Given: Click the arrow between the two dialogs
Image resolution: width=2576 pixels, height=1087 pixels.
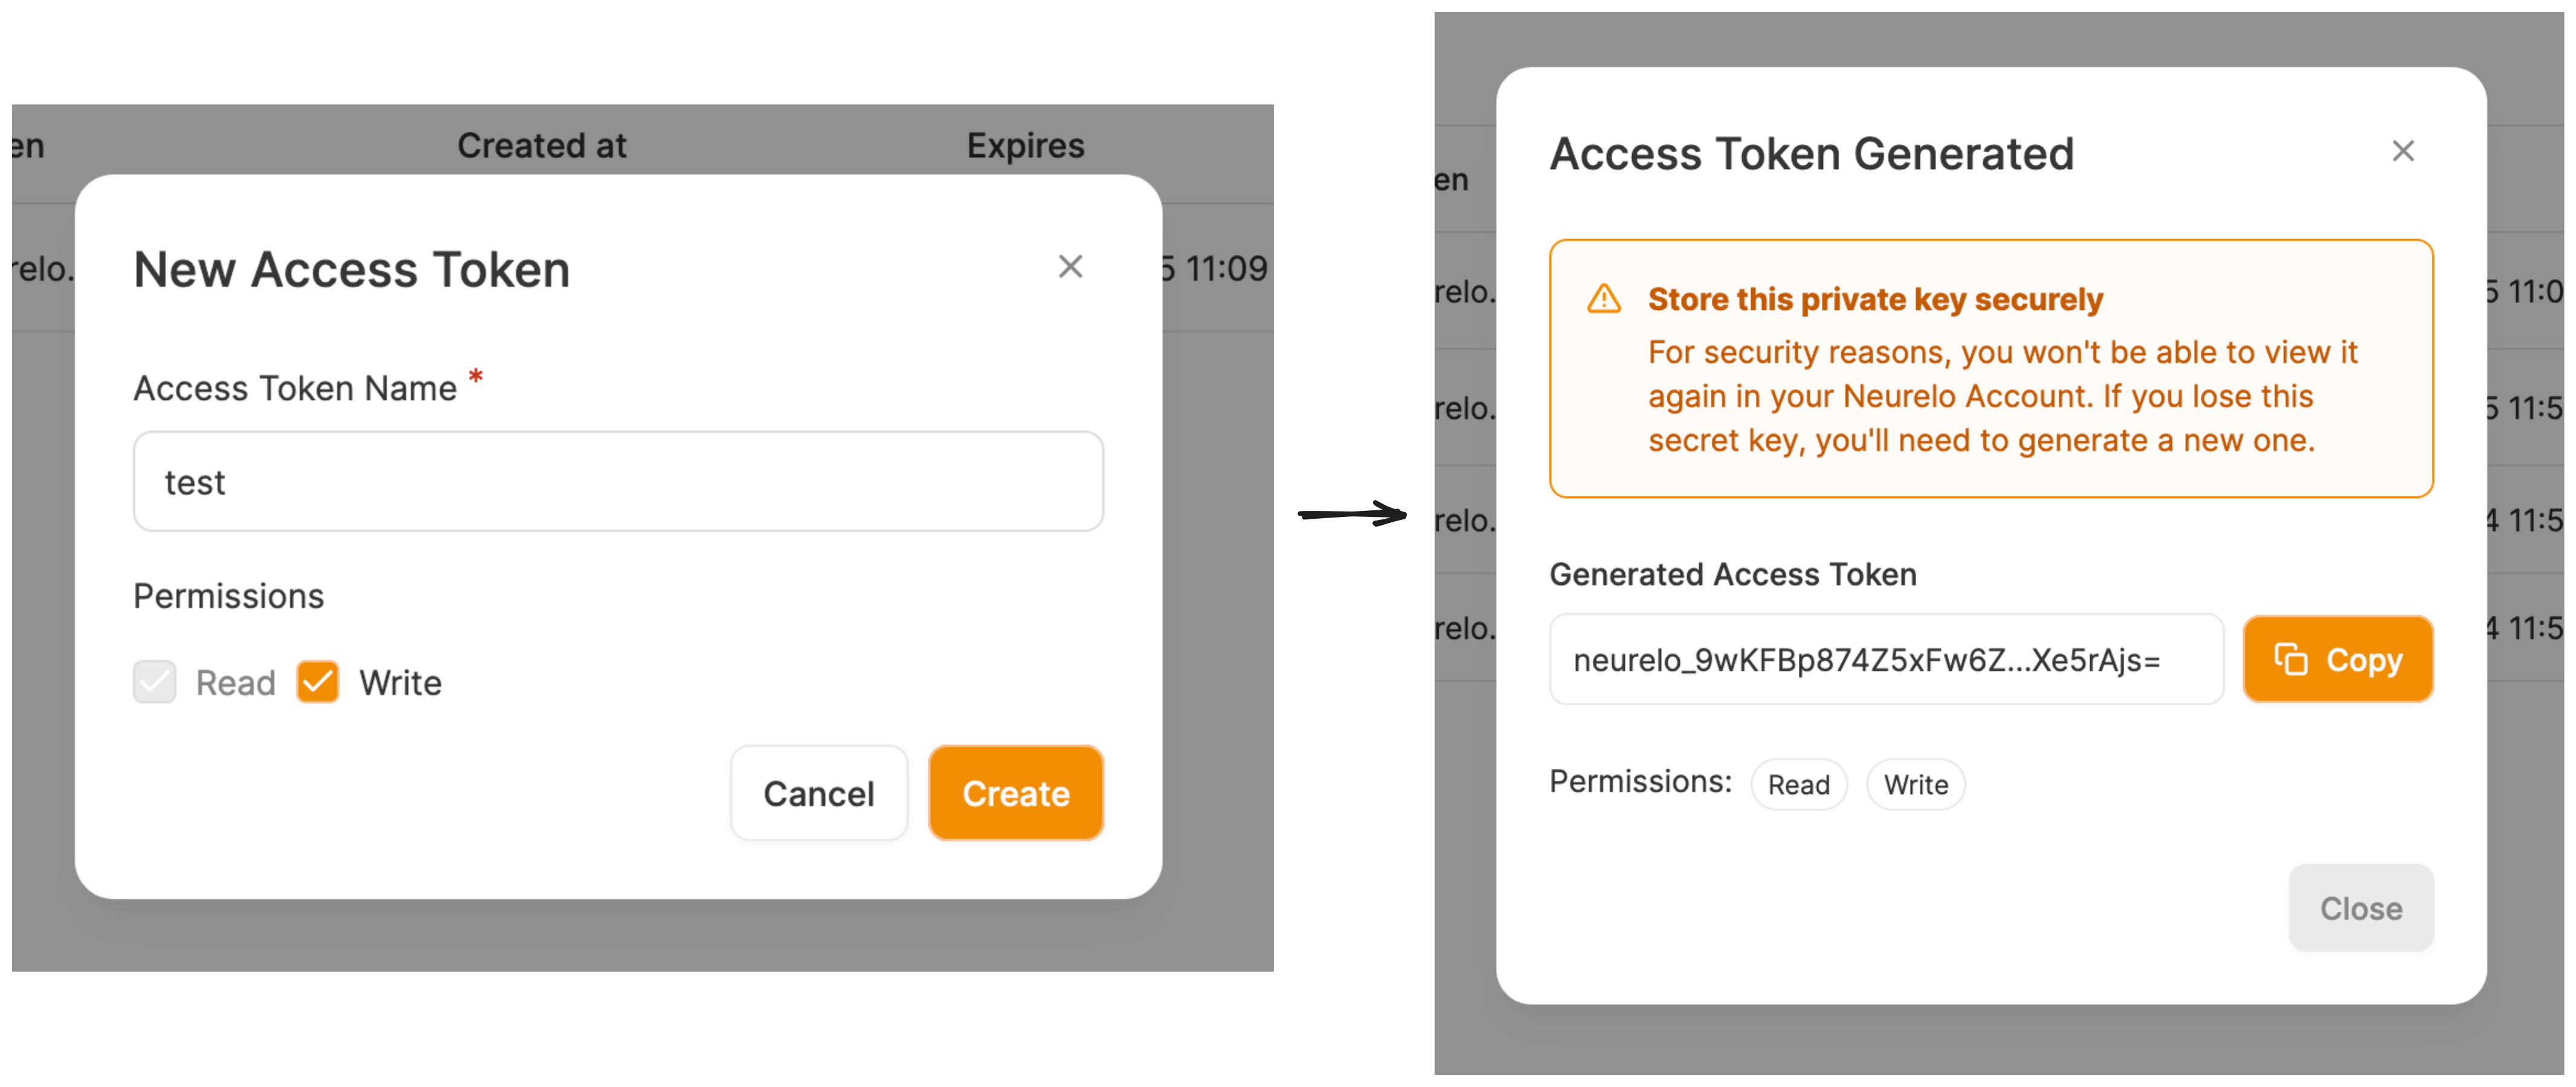Looking at the screenshot, I should tap(1352, 515).
